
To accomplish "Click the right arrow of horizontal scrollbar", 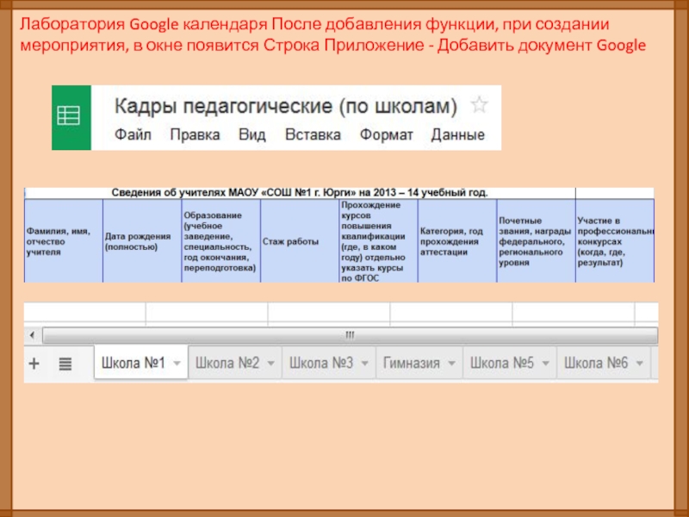I will [x=652, y=335].
